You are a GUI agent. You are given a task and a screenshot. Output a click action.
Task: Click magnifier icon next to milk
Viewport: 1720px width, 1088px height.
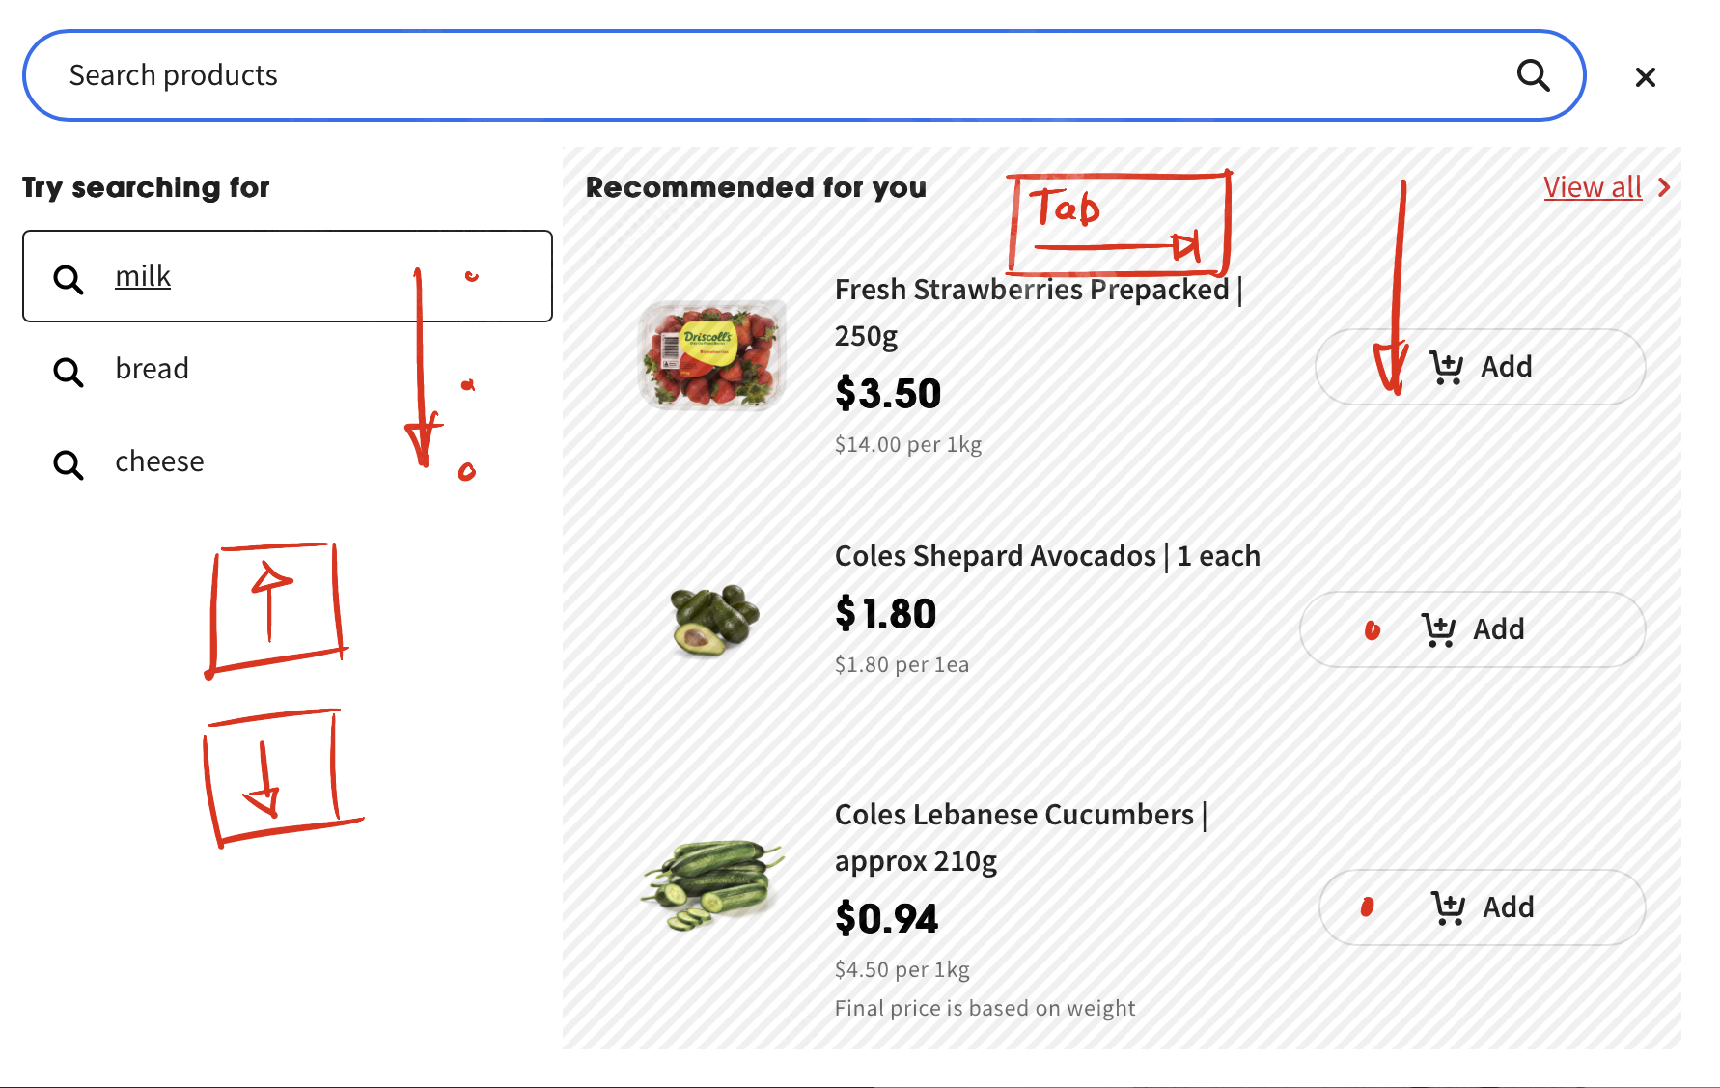69,279
